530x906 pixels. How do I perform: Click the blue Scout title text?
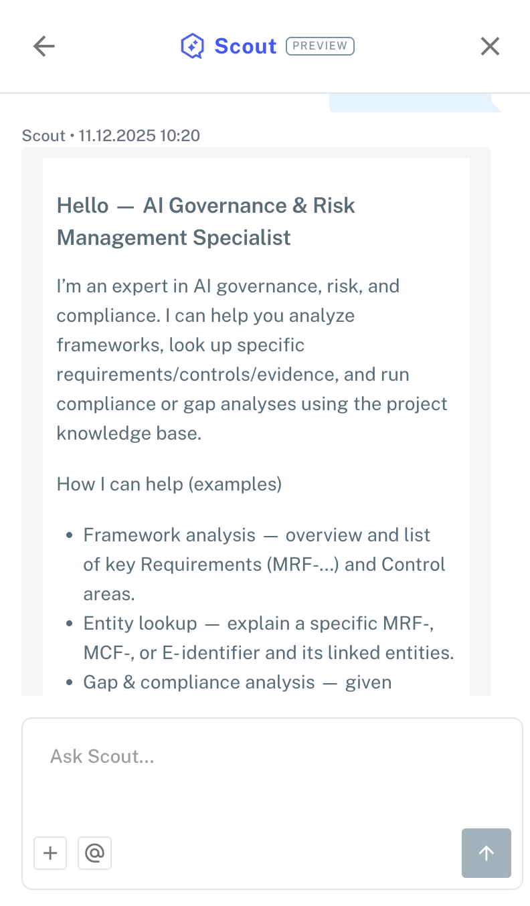coord(245,46)
